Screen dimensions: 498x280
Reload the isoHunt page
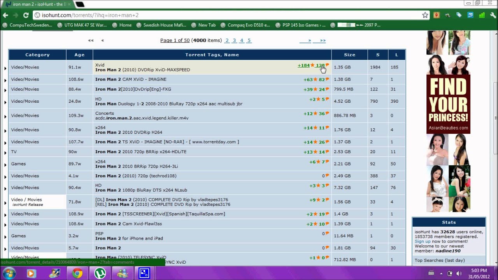(26, 15)
